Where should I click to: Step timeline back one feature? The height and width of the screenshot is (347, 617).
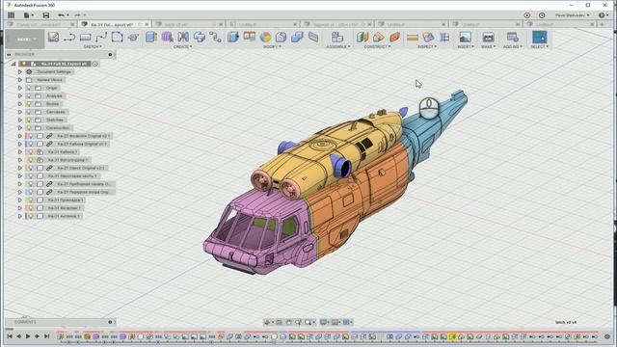(x=18, y=336)
